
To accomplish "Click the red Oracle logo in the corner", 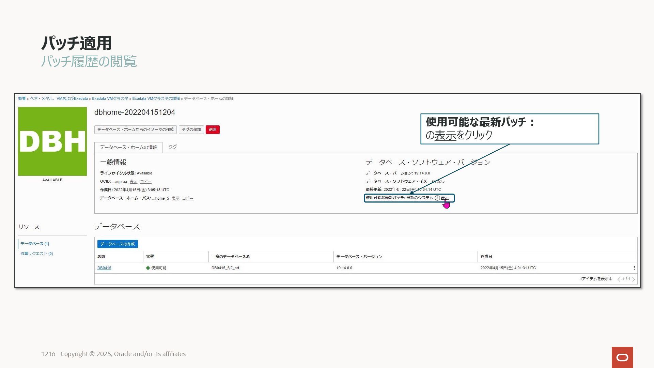I will point(622,357).
